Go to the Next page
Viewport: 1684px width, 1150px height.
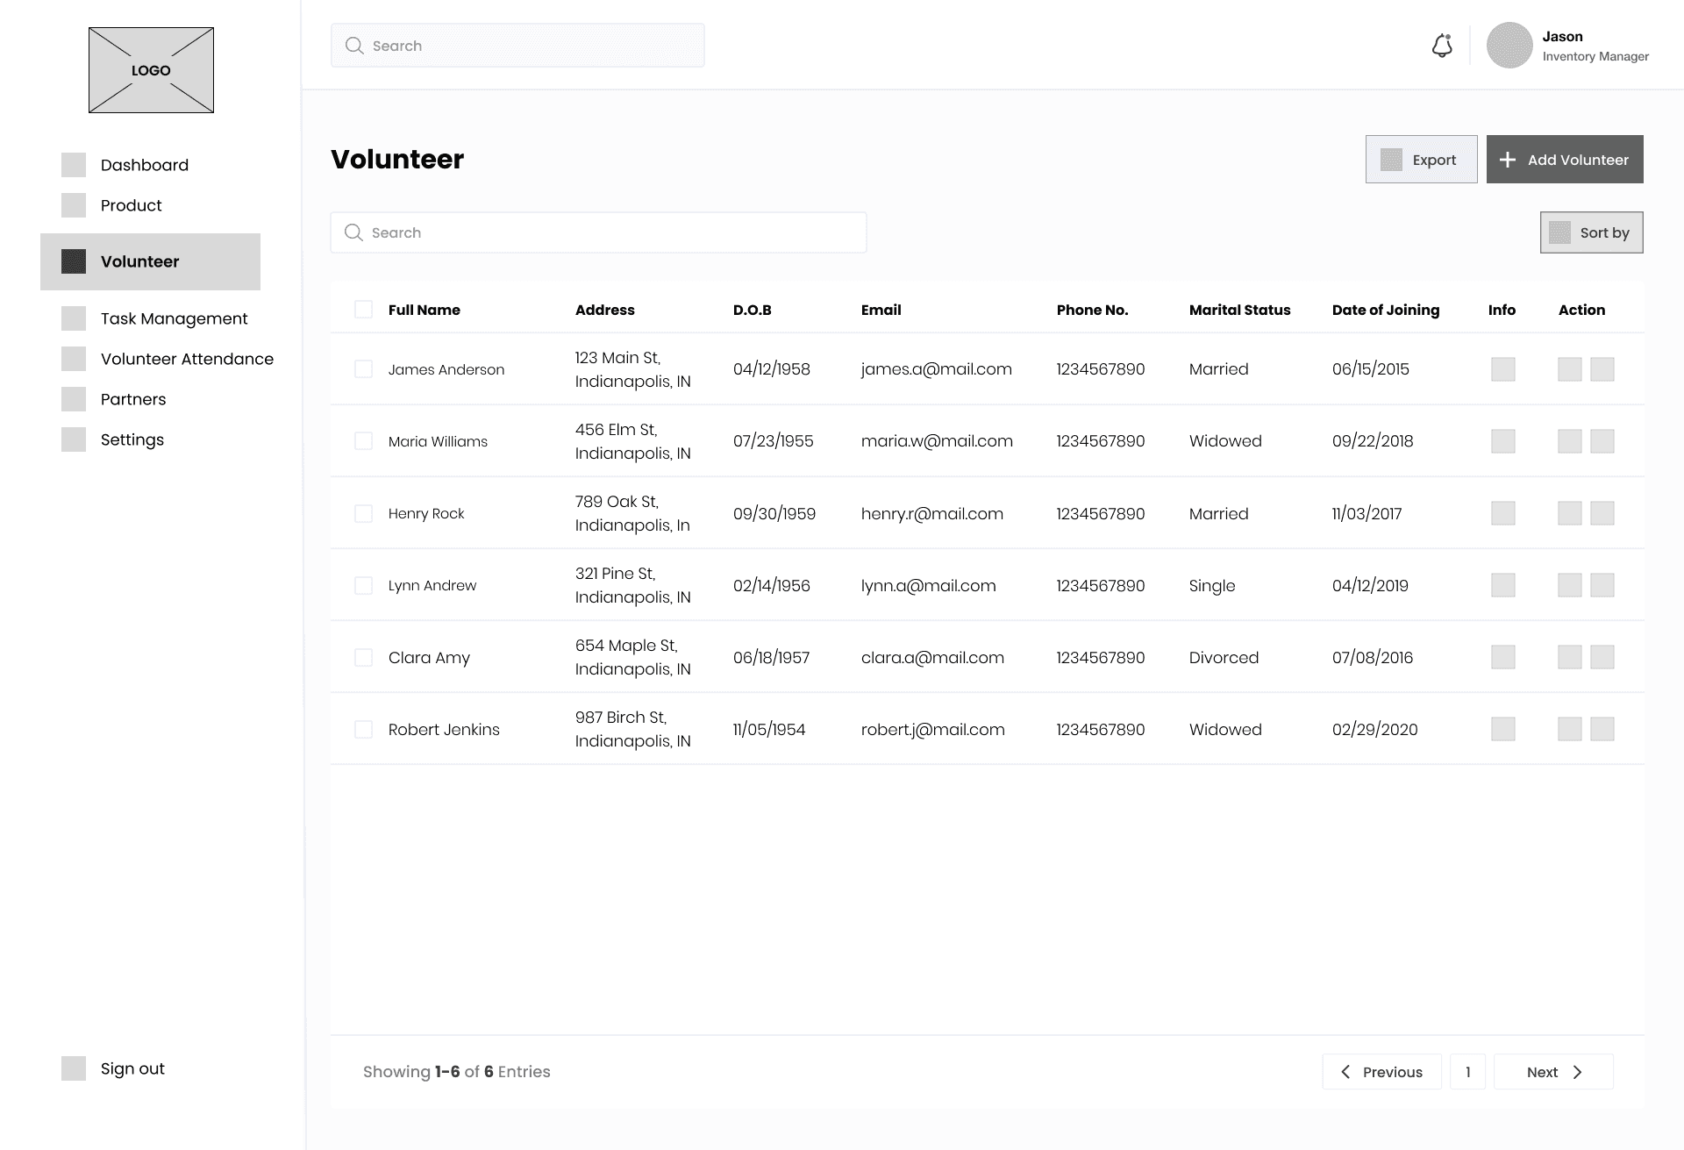point(1553,1072)
